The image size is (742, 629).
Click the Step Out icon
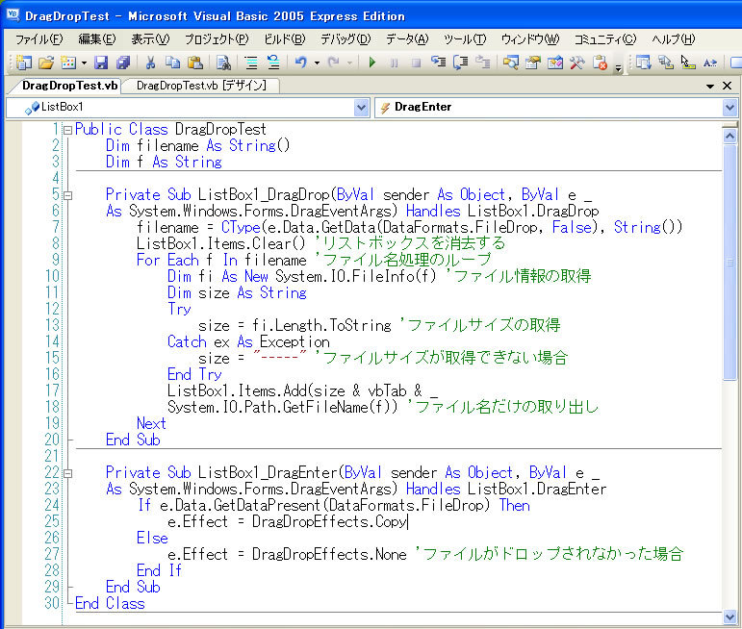[483, 63]
